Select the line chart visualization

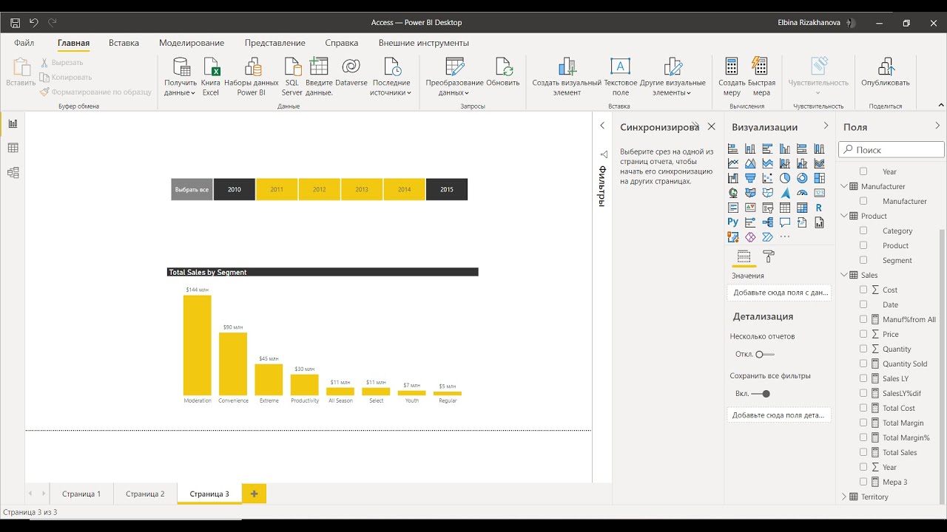(x=733, y=163)
